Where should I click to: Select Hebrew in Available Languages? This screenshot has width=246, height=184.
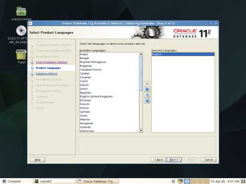[x=110, y=119]
